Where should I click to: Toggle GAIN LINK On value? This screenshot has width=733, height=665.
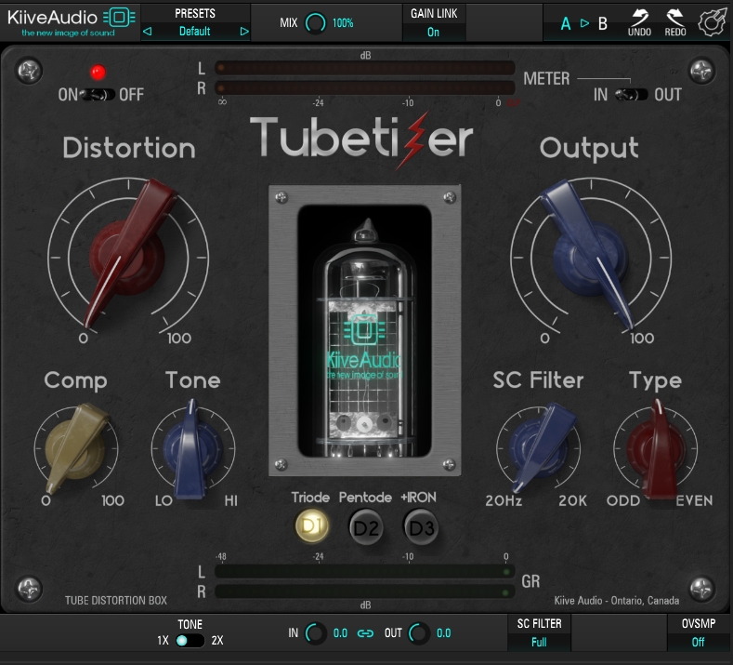433,32
